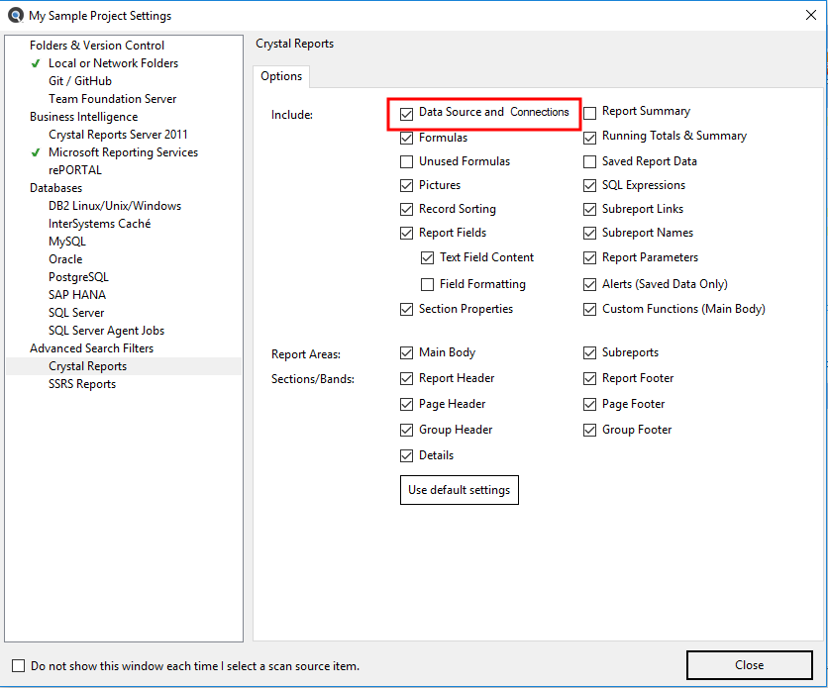
Task: Select Folders & Version Control category
Action: coord(97,46)
